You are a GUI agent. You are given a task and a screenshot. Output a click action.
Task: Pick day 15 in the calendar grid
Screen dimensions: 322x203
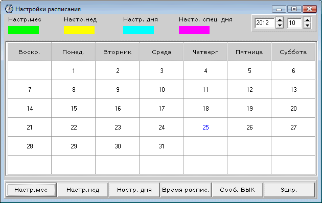pos(73,108)
